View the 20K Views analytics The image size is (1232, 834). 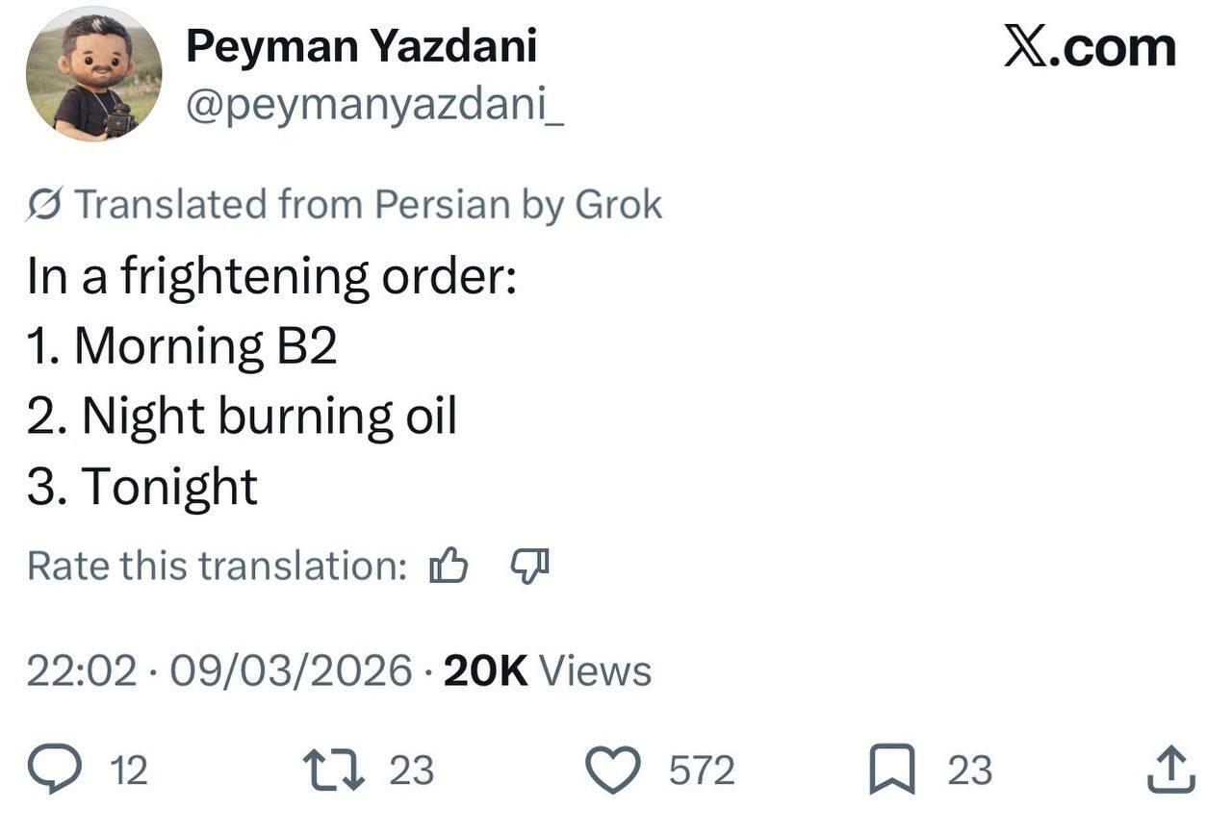pos(547,670)
